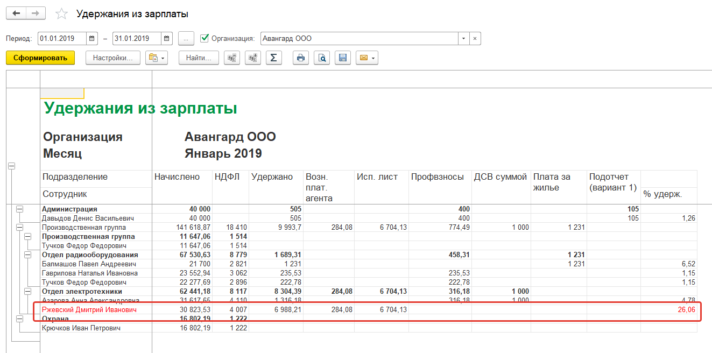The image size is (712, 353).
Task: Click the forward navigation arrow
Action: pos(36,13)
